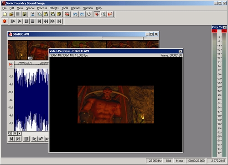Select the Magnify tool
The height and width of the screenshot is (165, 228).
104,14
